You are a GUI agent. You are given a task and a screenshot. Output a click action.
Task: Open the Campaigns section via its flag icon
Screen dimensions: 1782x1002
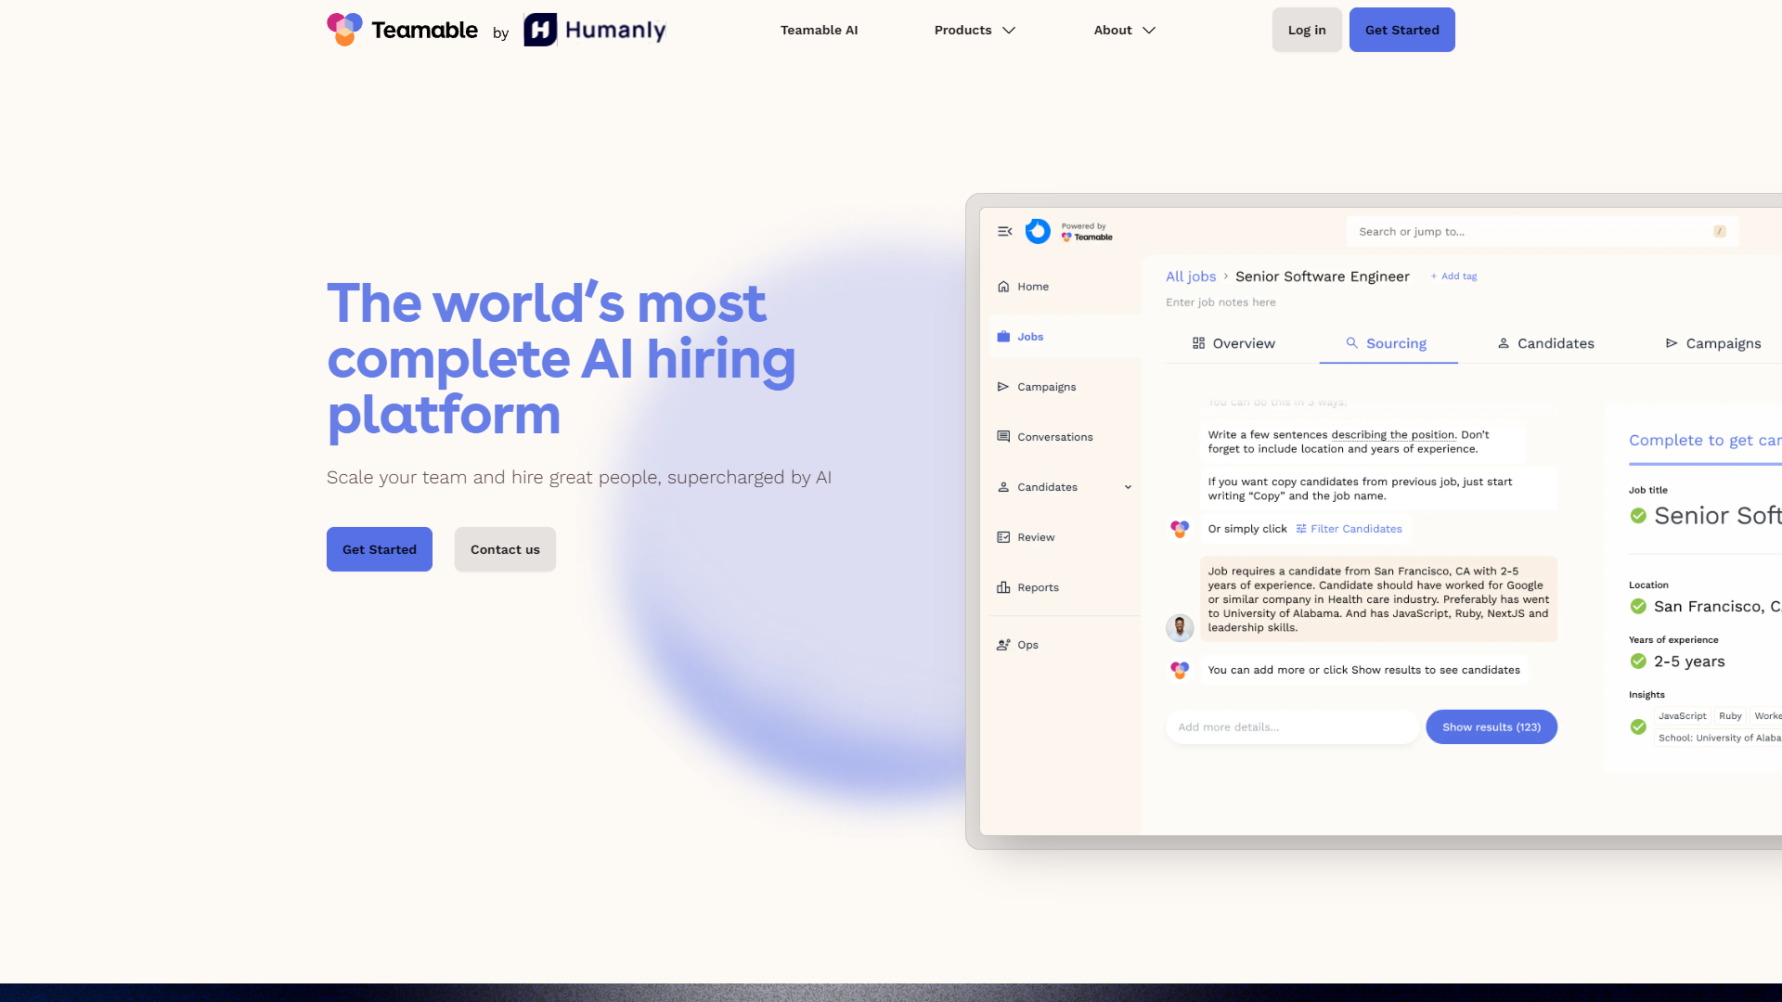pos(1003,387)
